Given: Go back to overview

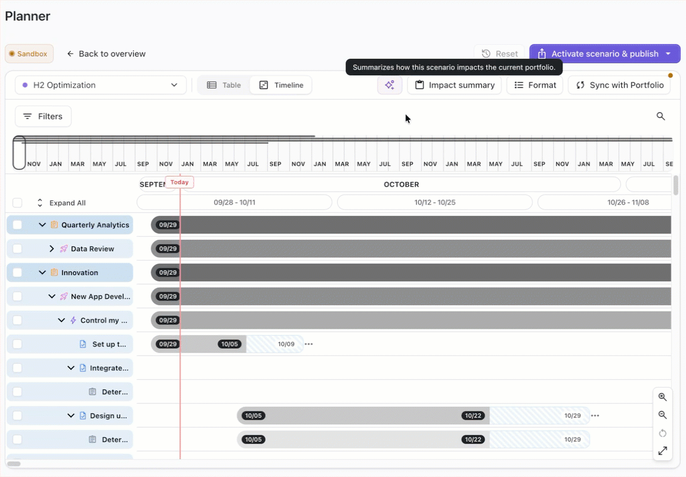Looking at the screenshot, I should [106, 54].
